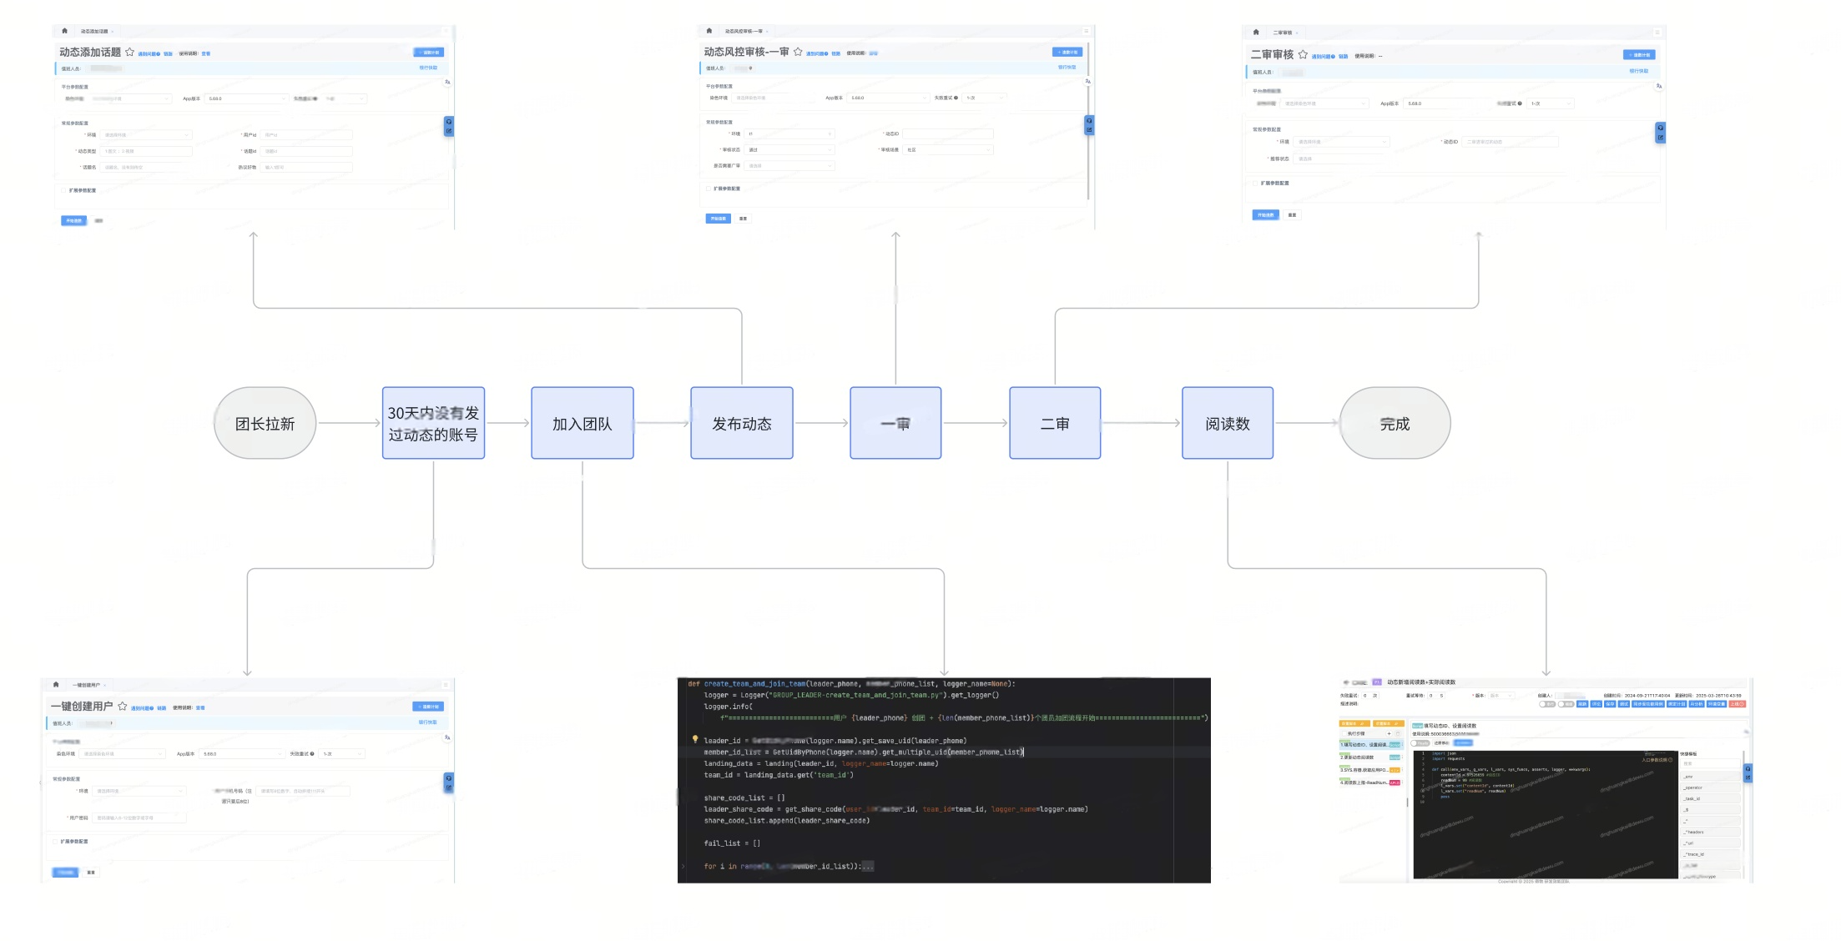Viewport: 1841px width, 941px height.
Task: Favorite 动态添加话题 with star icon
Action: pyautogui.click(x=129, y=52)
